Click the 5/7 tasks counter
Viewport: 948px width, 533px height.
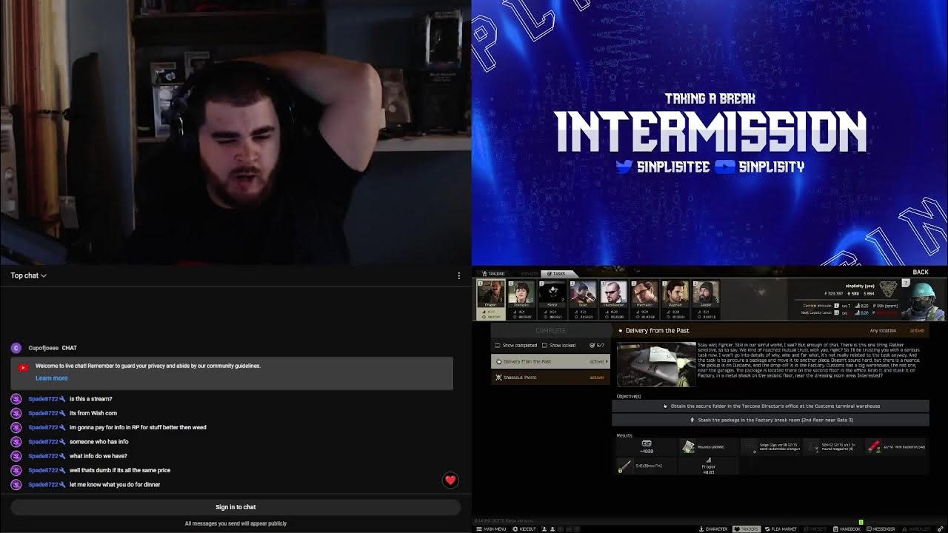pos(597,345)
